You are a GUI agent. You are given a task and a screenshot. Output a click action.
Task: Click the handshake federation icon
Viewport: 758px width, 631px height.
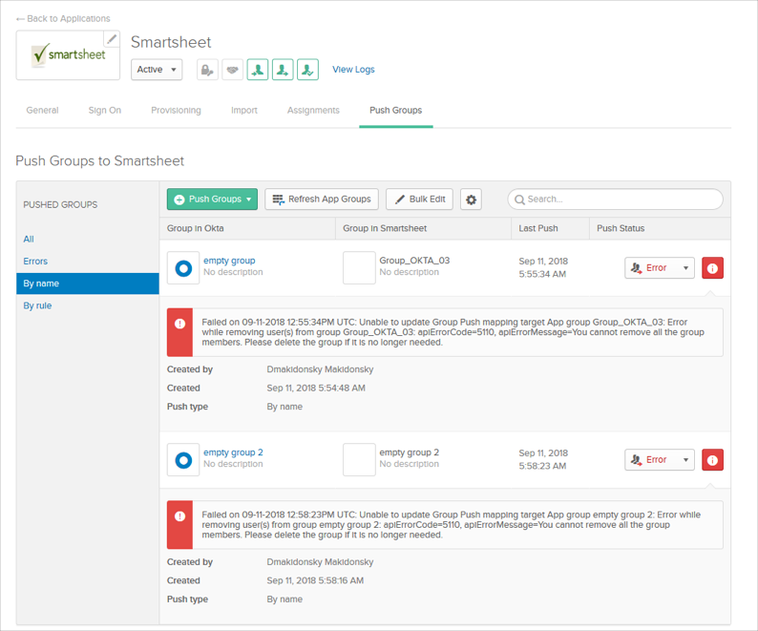click(x=232, y=70)
